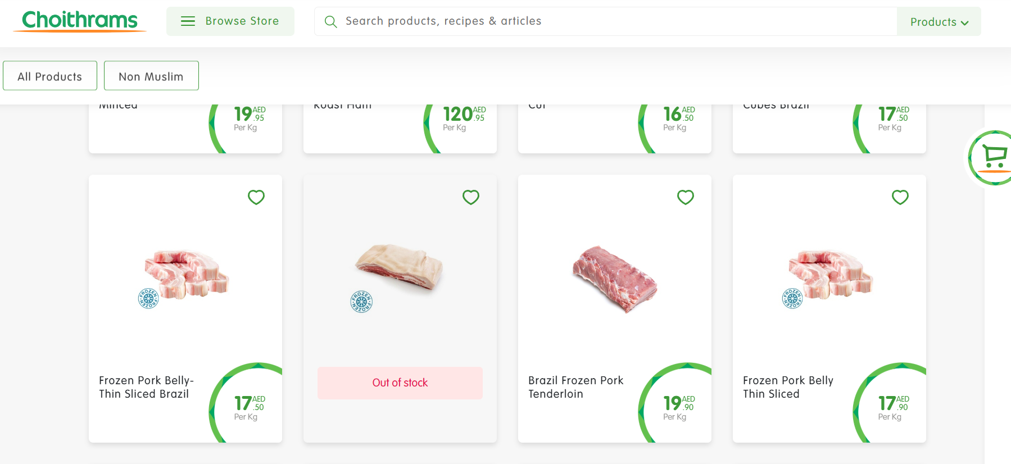This screenshot has width=1011, height=464.
Task: Click the 120.95 AED price badge
Action: click(x=463, y=118)
